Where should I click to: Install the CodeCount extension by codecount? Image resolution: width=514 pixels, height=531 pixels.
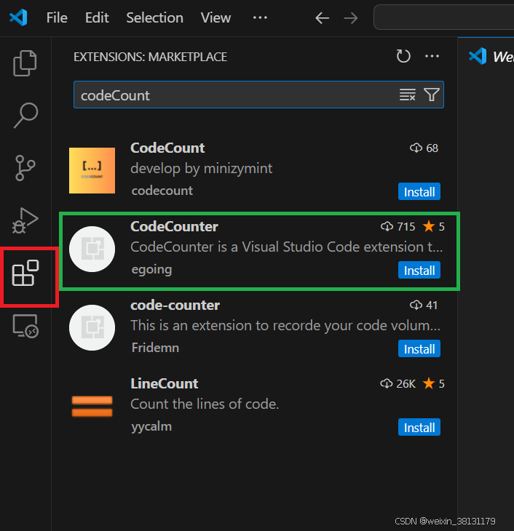pos(419,192)
